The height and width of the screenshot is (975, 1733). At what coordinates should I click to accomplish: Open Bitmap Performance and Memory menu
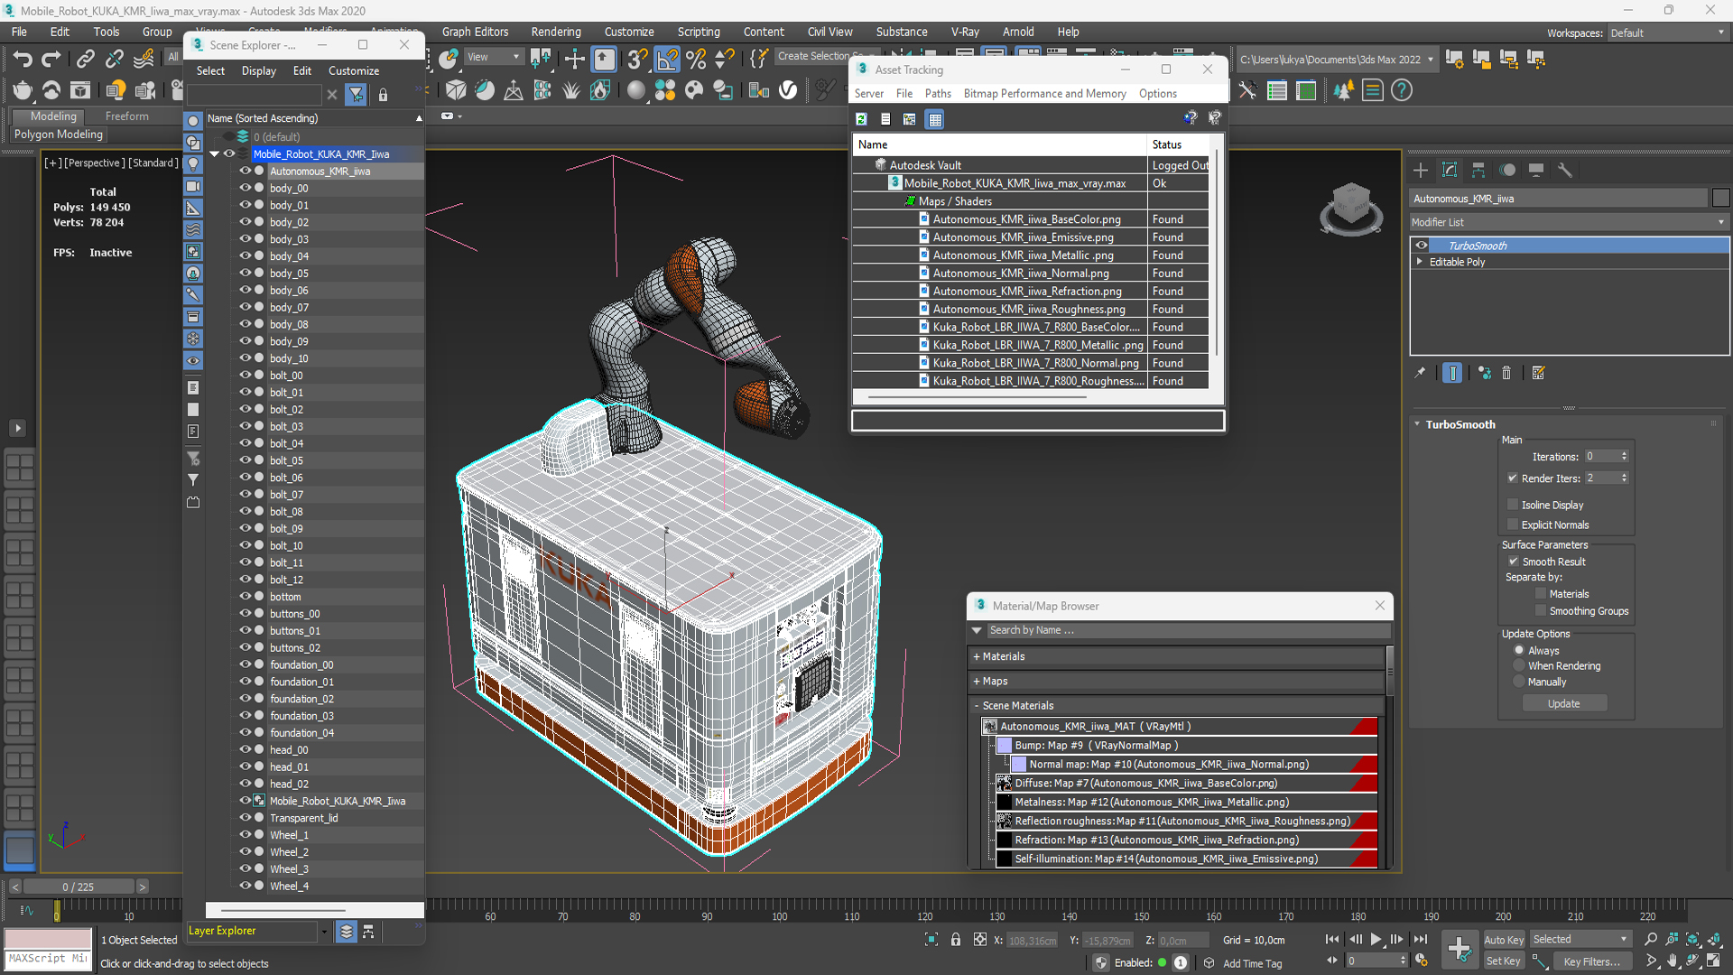(1044, 94)
